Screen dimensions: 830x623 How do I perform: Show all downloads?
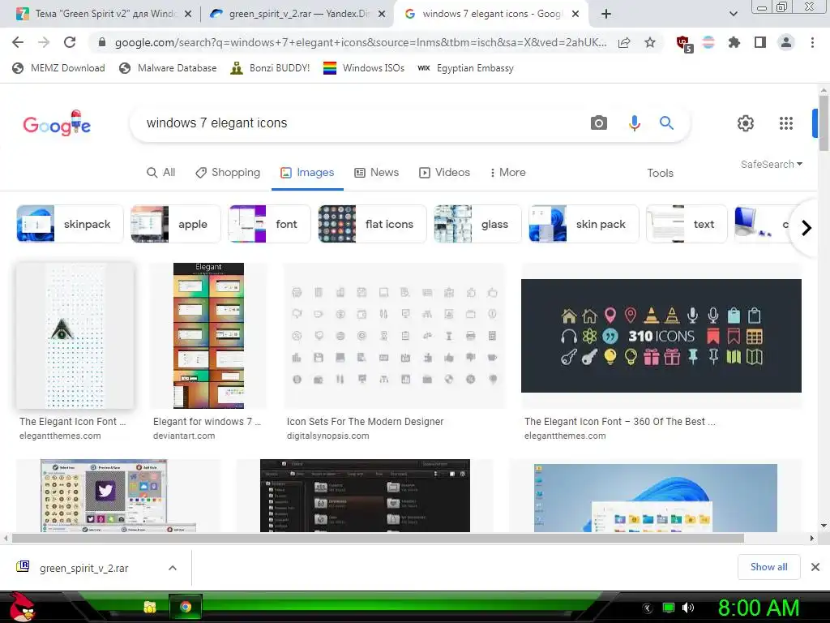pyautogui.click(x=768, y=567)
